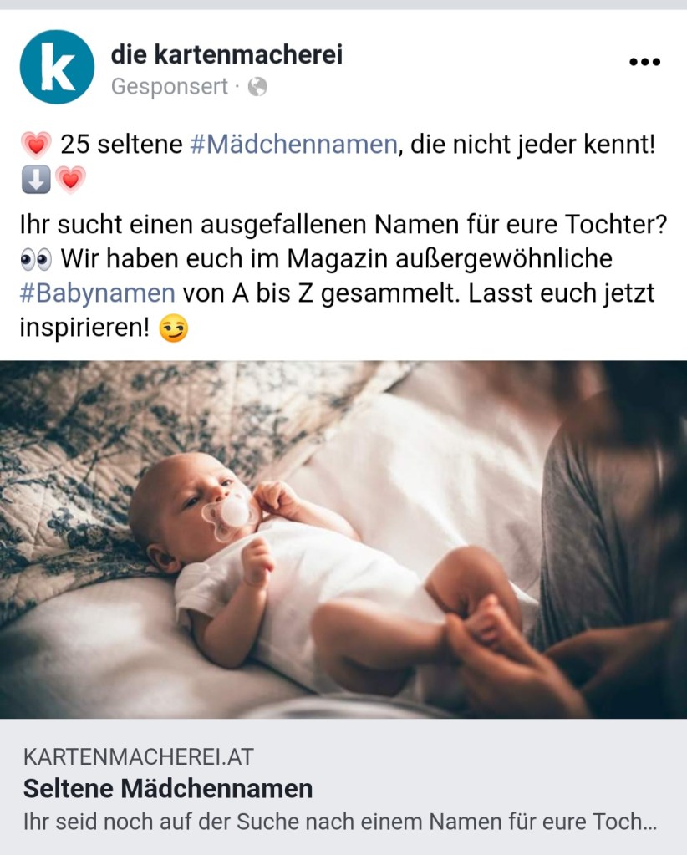Open the three-dot post options menu
The width and height of the screenshot is (687, 855).
click(644, 62)
